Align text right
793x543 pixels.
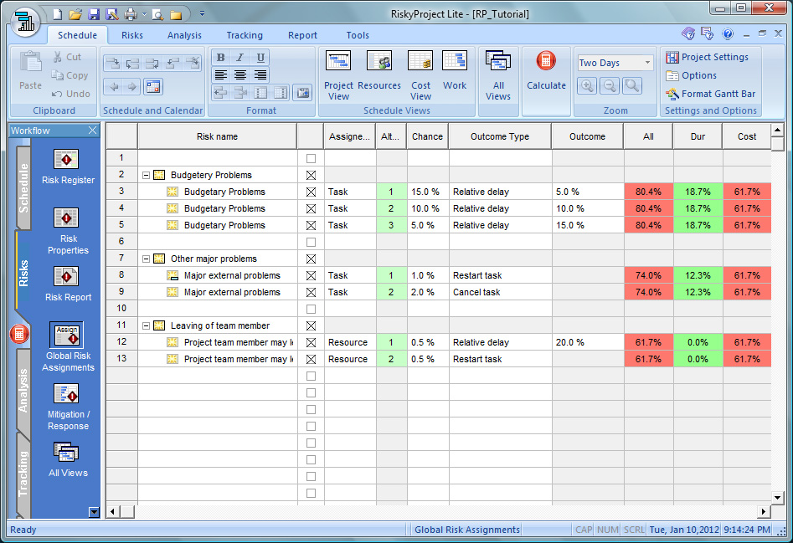point(260,75)
